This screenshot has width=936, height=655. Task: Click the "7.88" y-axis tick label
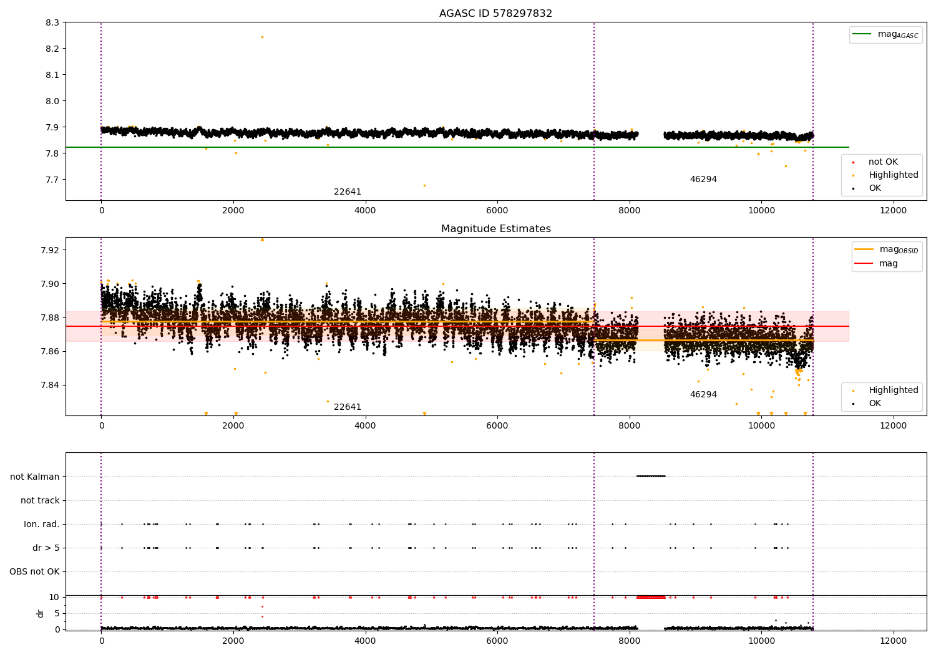[x=50, y=318]
